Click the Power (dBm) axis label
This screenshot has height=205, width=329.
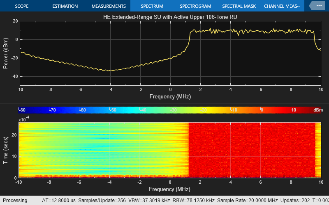tap(5, 53)
